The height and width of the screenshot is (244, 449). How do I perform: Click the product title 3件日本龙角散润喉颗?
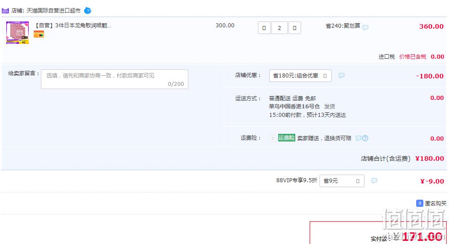pyautogui.click(x=73, y=26)
